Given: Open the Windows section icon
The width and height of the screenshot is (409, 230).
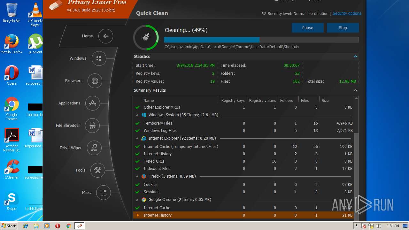Looking at the screenshot, I should click(99, 58).
